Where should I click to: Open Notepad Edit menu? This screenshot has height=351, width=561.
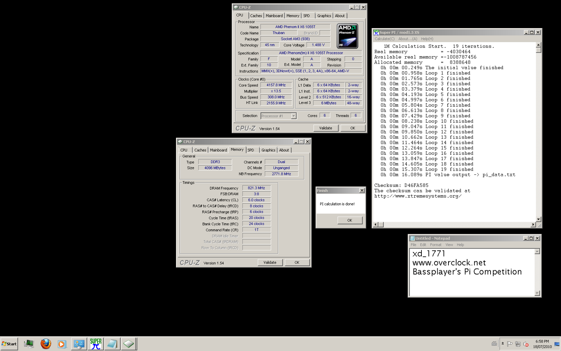click(423, 245)
